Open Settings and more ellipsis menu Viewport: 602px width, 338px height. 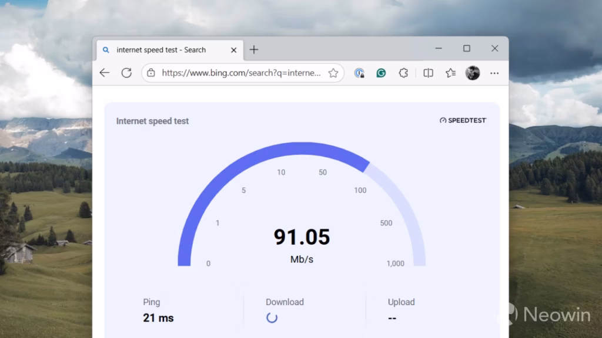click(494, 73)
